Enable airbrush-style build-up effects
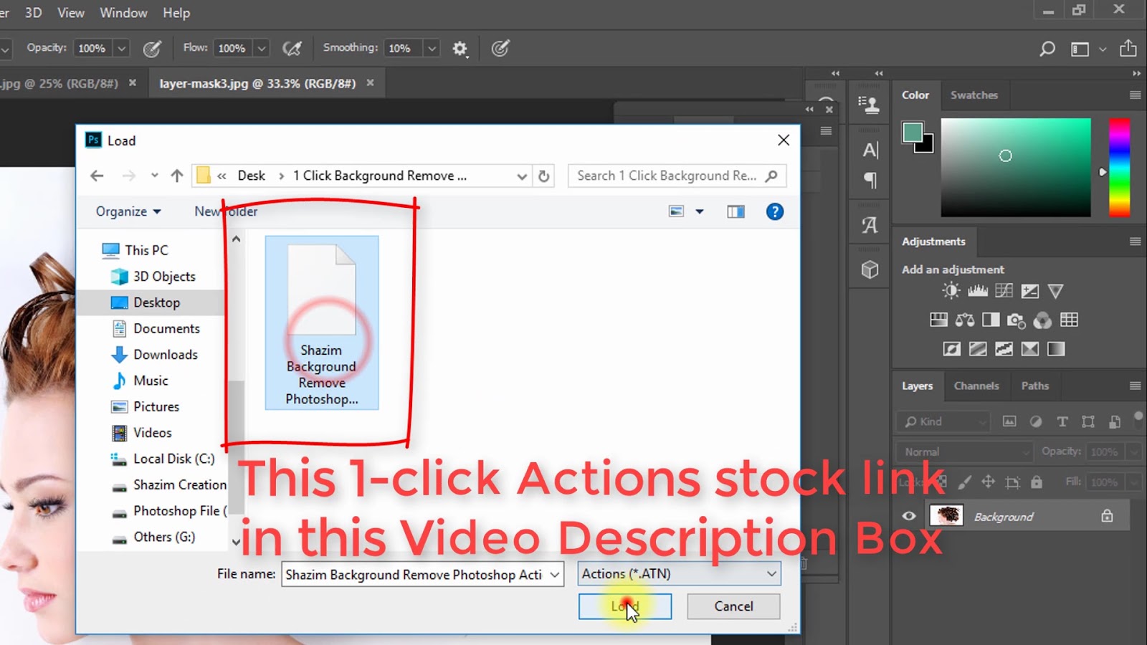This screenshot has height=645, width=1147. coord(292,49)
